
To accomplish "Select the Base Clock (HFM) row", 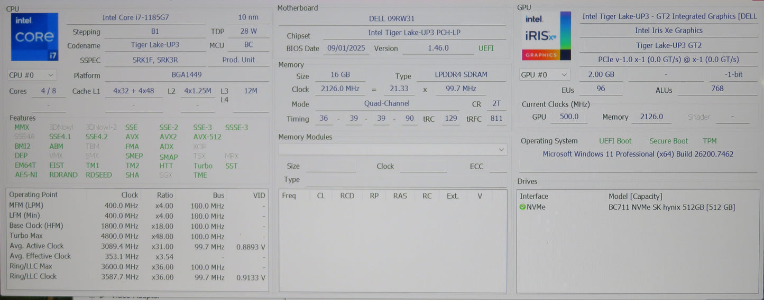I will (x=137, y=226).
